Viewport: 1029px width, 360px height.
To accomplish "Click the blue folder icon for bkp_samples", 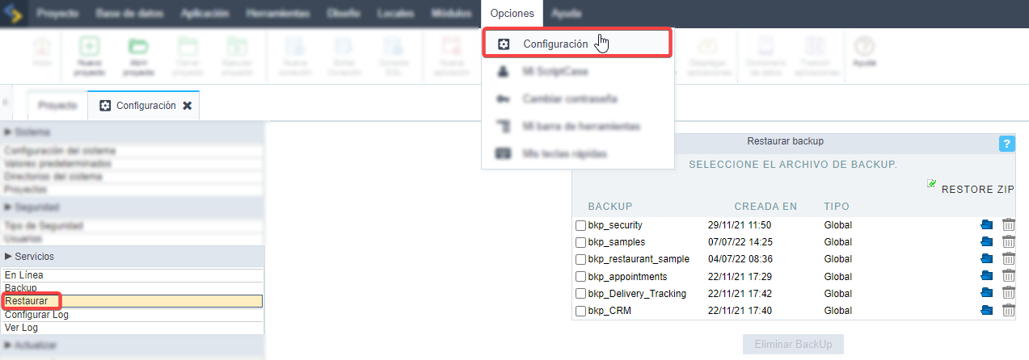I will pos(986,242).
